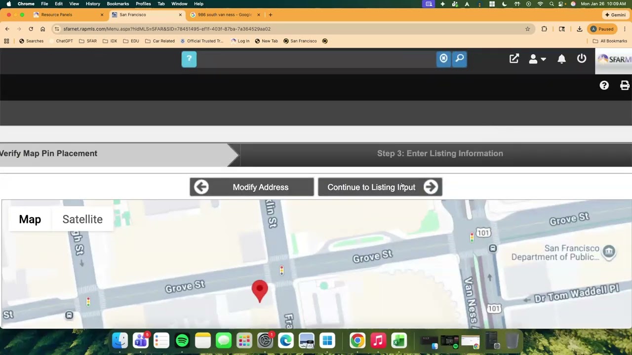Viewport: 632px width, 355px height.
Task: Open a new browser tab
Action: (270, 15)
